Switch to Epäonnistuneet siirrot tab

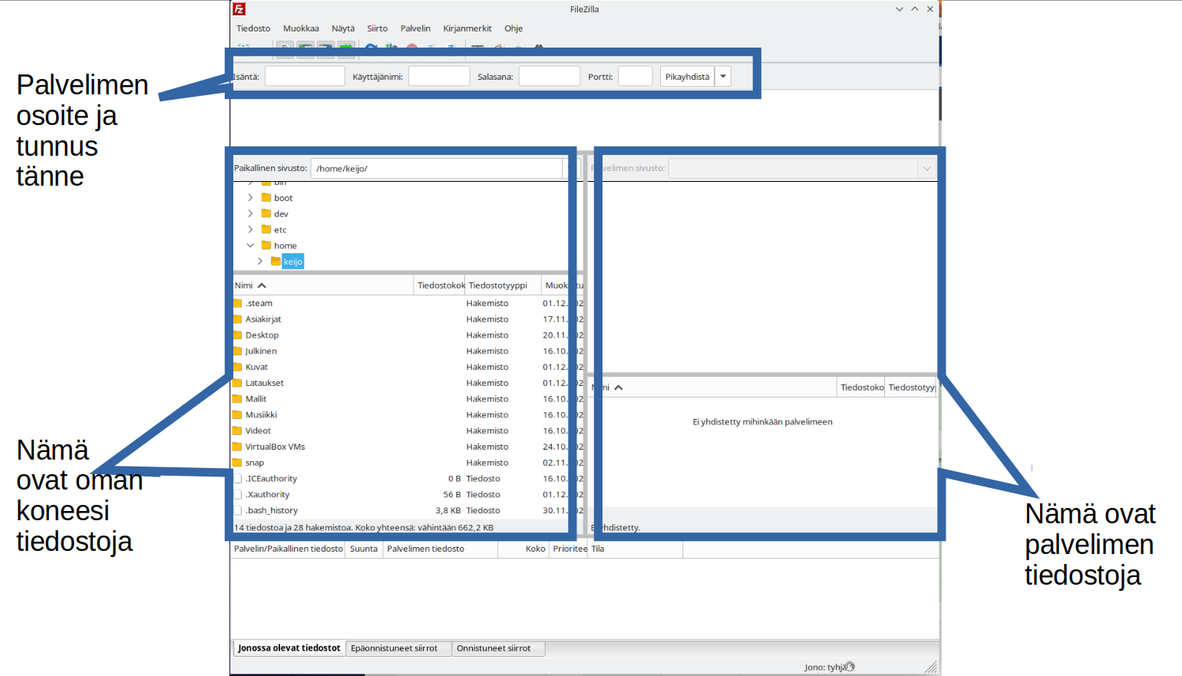coord(395,648)
